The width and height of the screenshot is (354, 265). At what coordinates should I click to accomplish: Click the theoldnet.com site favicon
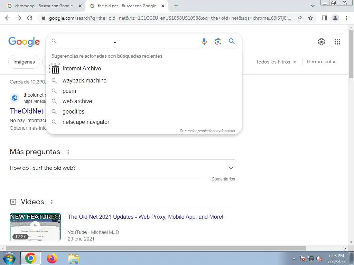[15, 98]
